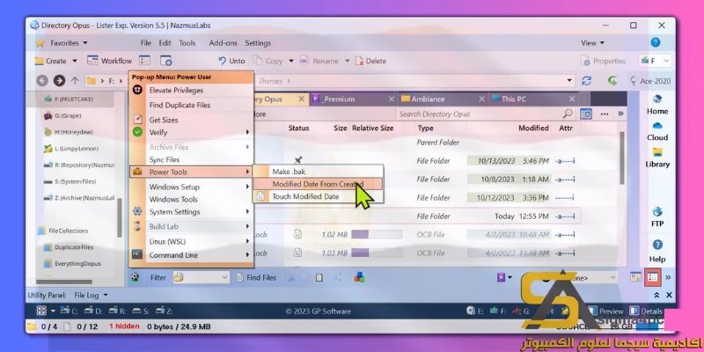Click the blue panel layout icon by search
The image size is (704, 352).
(x=585, y=114)
